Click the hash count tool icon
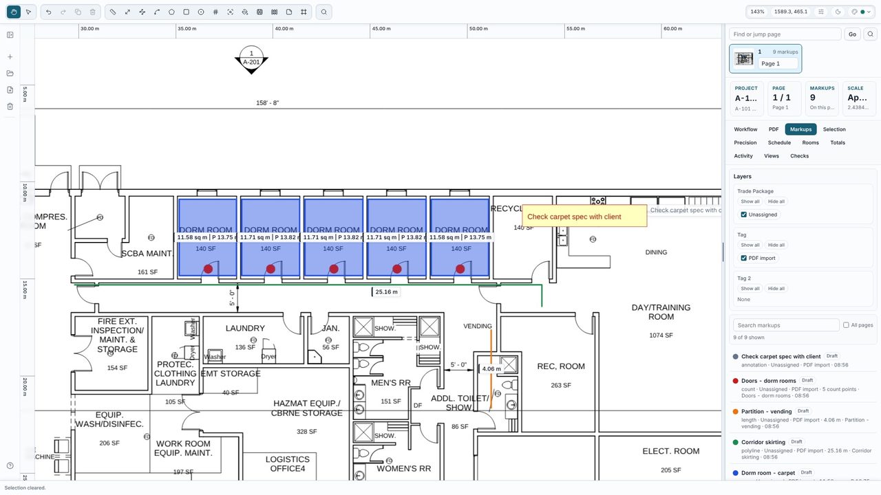Screen dimensions: 881x495 [x=215, y=12]
